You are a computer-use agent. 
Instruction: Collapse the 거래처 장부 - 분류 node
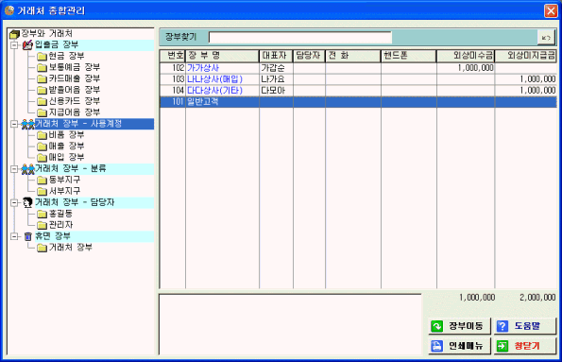tap(14, 169)
